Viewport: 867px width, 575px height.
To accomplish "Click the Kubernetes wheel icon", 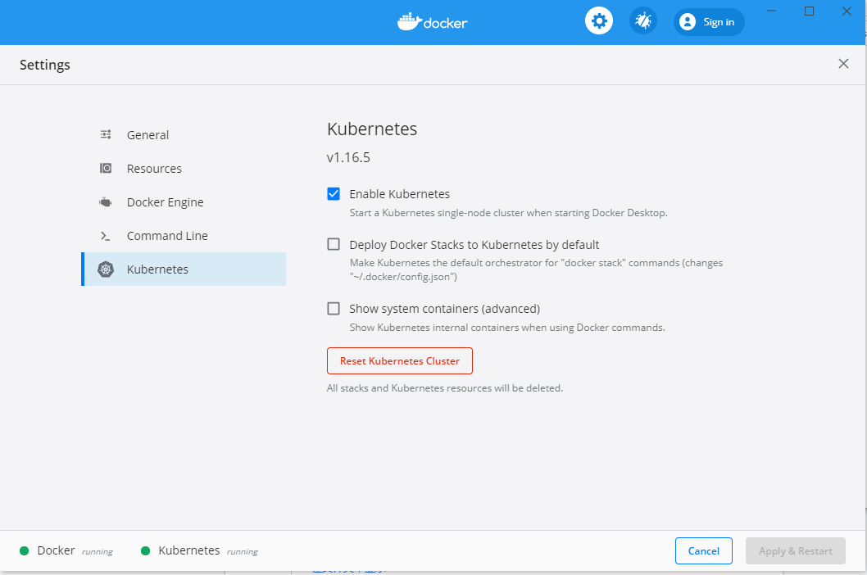I will [x=106, y=269].
